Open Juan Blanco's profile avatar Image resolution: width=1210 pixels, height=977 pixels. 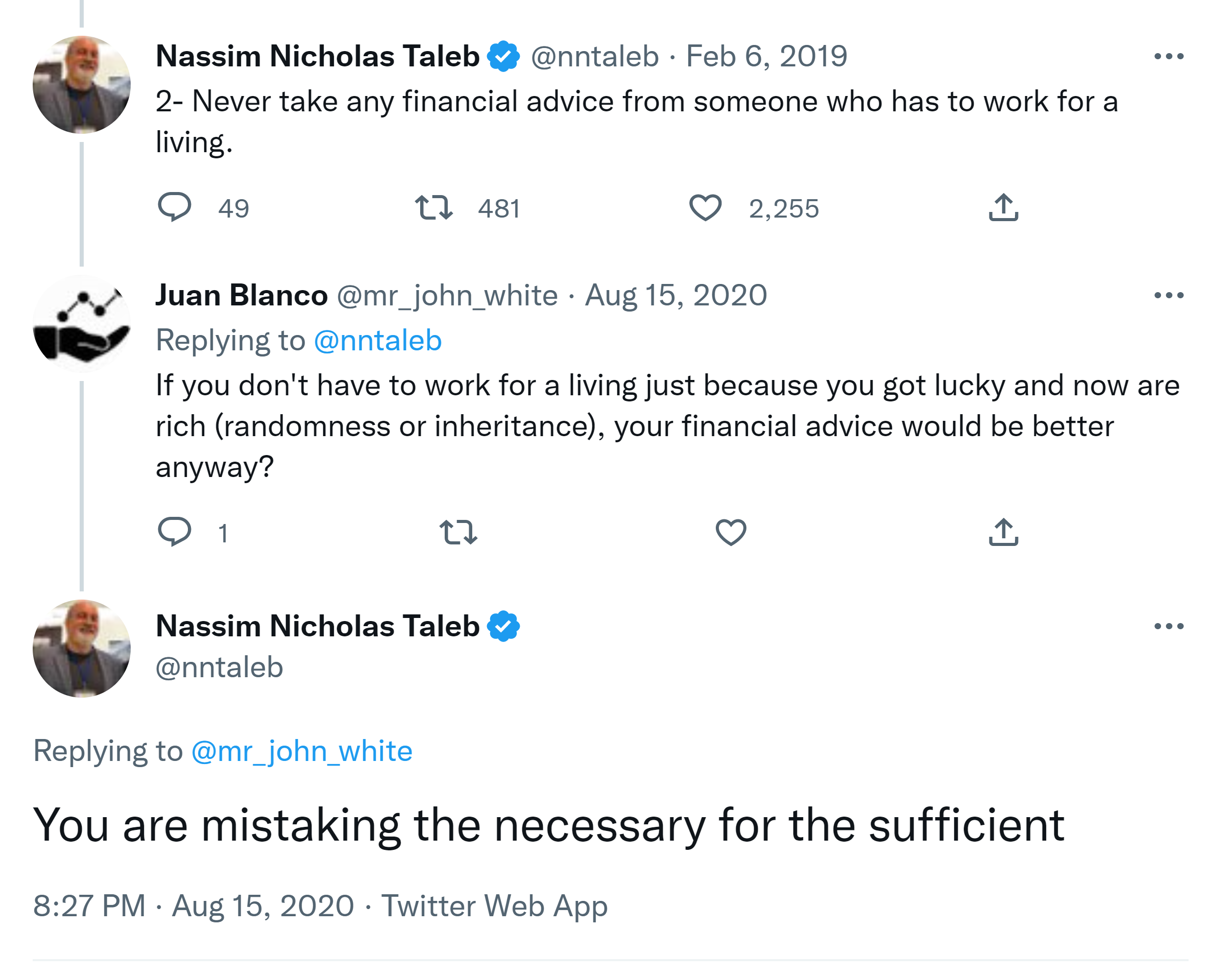(82, 324)
